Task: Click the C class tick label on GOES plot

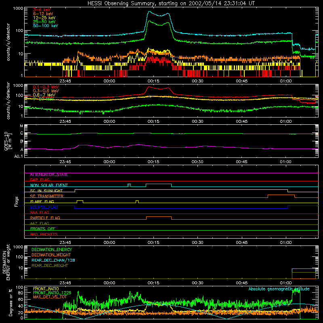Action: click(22, 133)
